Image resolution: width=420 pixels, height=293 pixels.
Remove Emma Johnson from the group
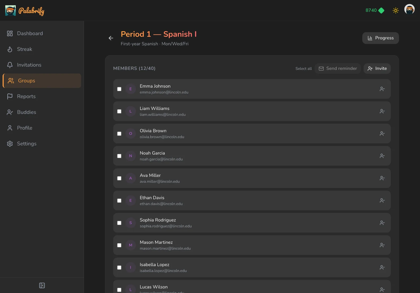click(x=382, y=89)
